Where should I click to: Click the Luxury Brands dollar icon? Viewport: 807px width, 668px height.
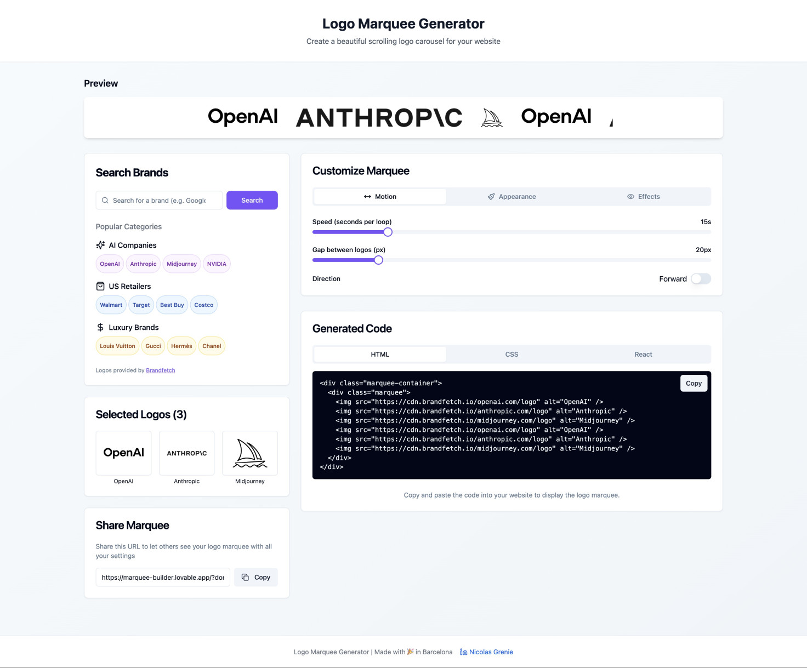click(100, 327)
